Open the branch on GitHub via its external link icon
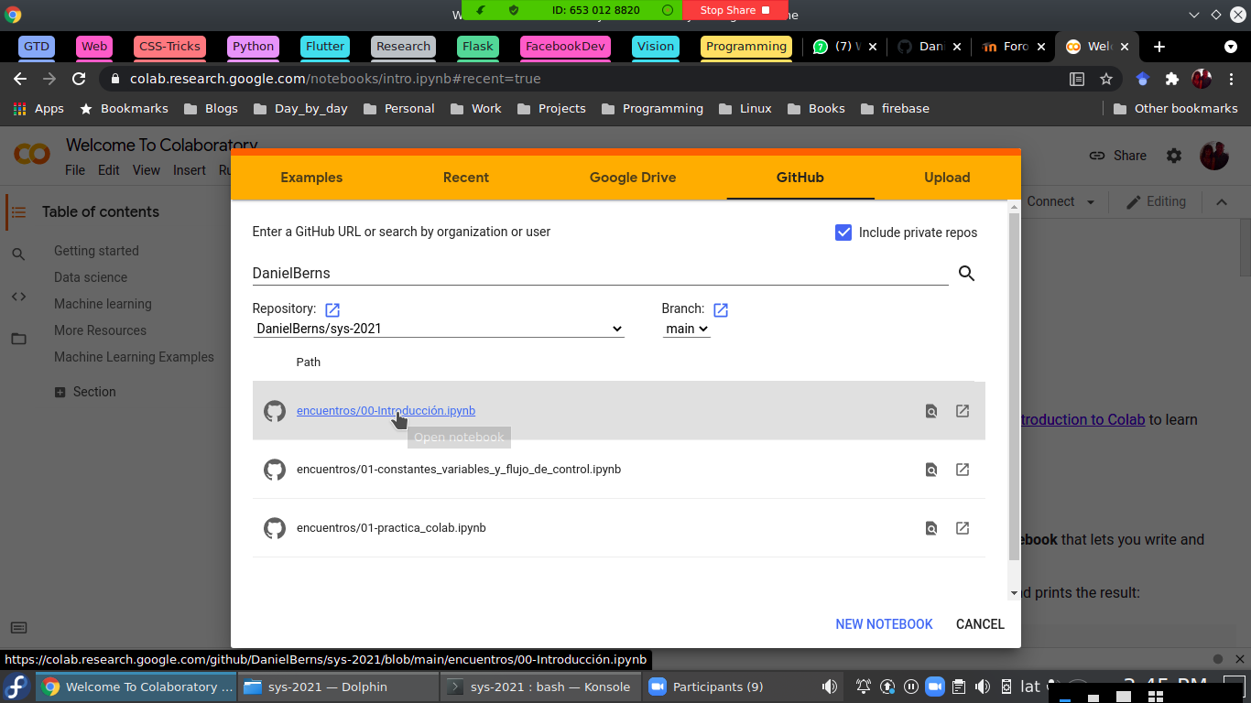The image size is (1251, 703). click(721, 310)
